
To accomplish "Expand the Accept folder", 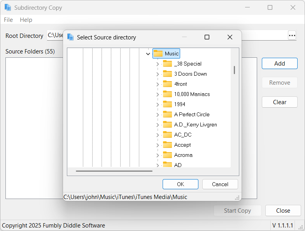I will [x=158, y=145].
